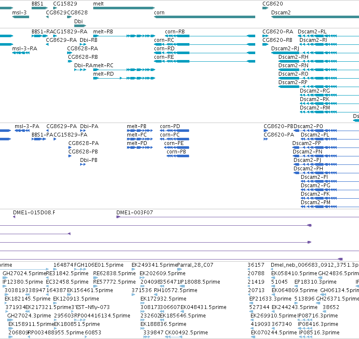Select the melt-PB protein feature
The width and height of the screenshot is (359, 339).
point(140,131)
